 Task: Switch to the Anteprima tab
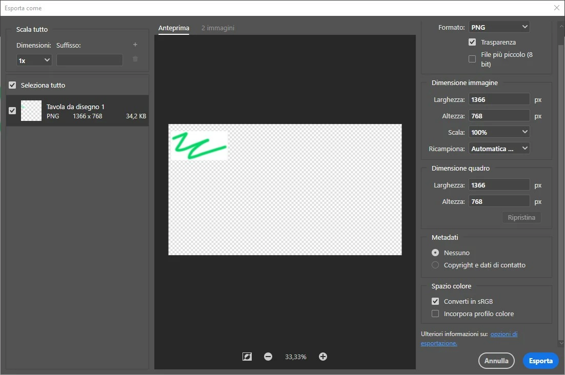coord(174,28)
